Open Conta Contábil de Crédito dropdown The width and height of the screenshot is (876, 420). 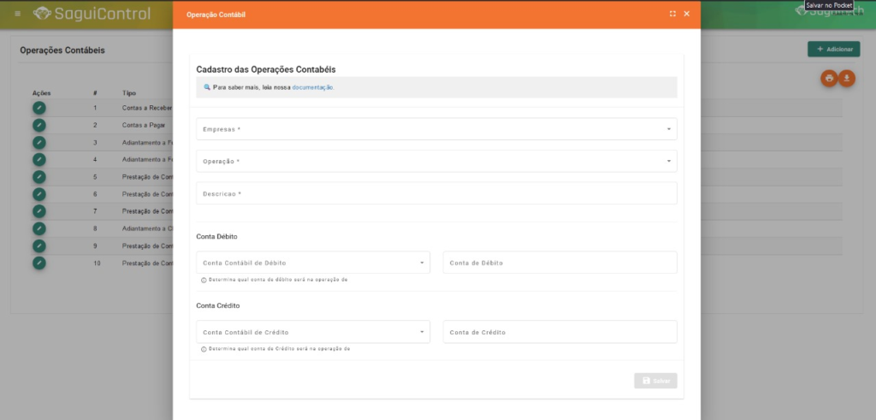(312, 332)
